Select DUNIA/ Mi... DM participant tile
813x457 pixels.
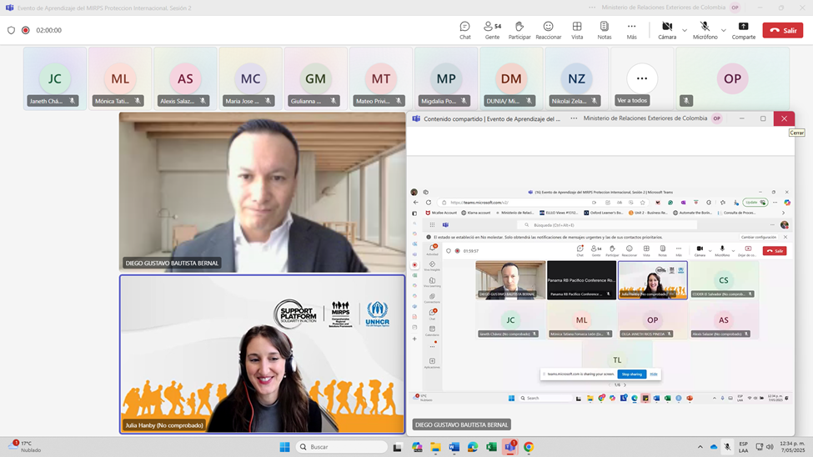[511, 78]
